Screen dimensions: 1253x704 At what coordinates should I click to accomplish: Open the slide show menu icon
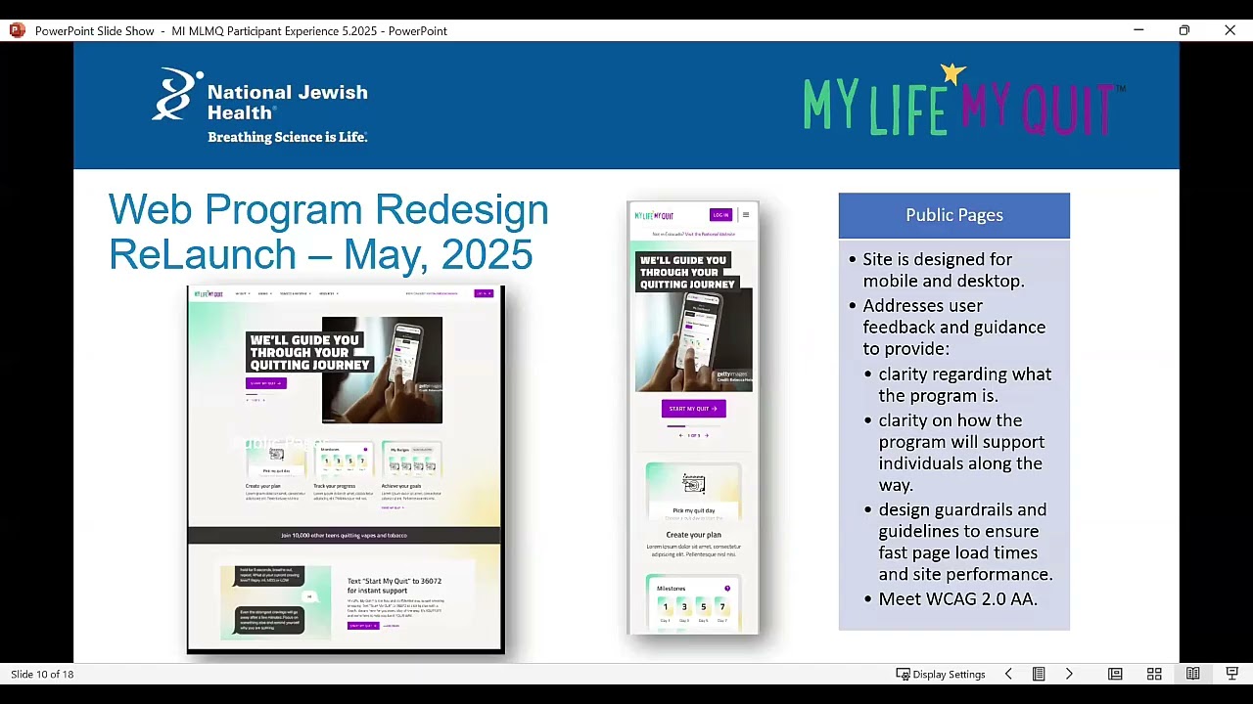(1039, 674)
